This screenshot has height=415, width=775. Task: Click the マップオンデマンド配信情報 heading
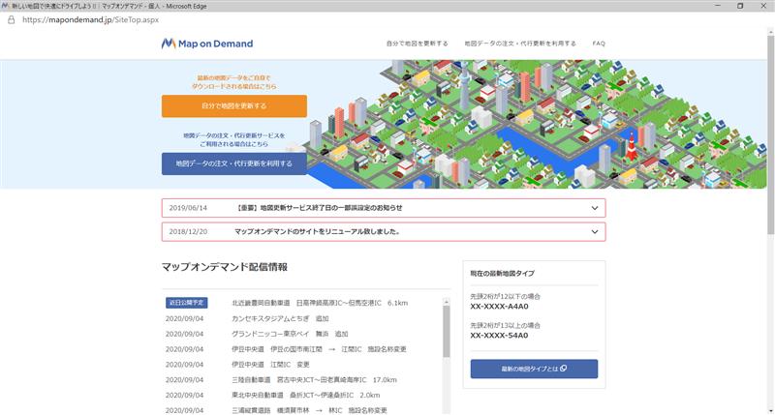[x=225, y=267]
